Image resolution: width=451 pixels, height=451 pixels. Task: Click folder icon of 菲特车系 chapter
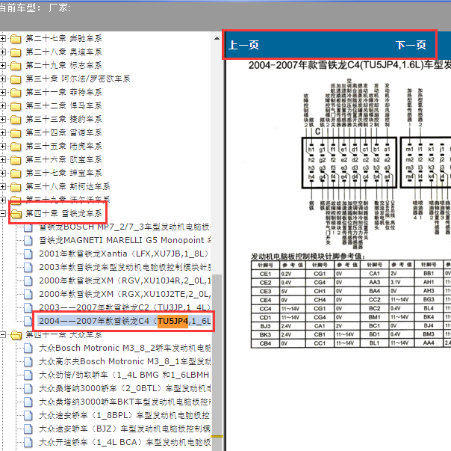(x=16, y=93)
